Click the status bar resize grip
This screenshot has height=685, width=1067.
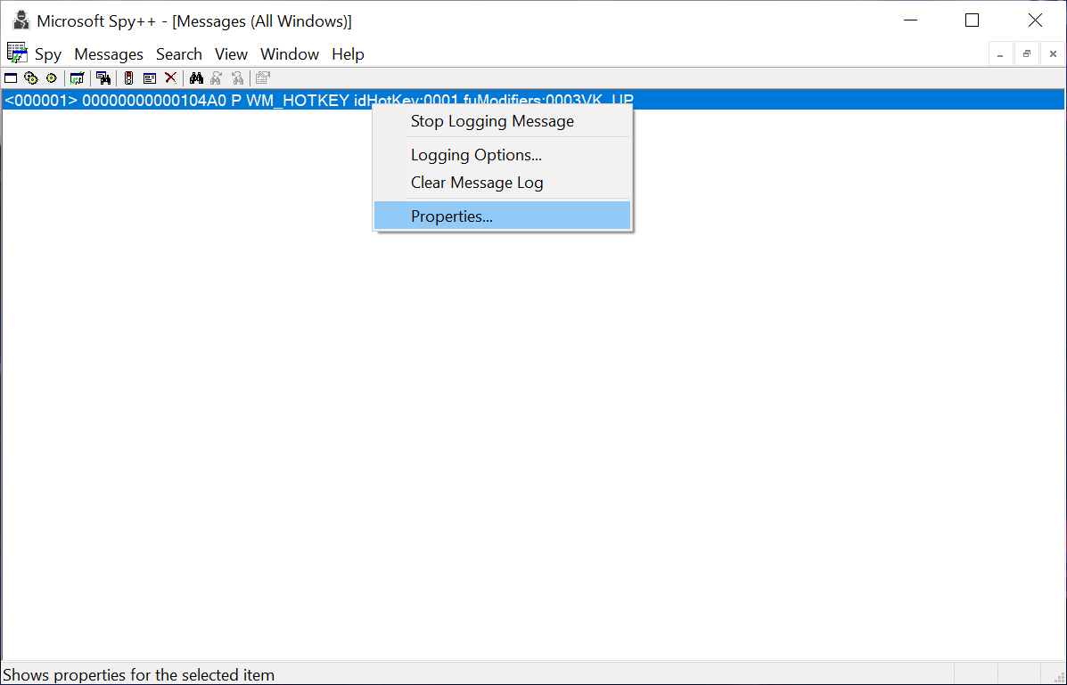coord(1059,677)
